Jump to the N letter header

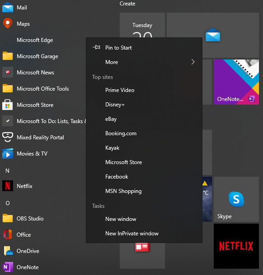point(7,171)
